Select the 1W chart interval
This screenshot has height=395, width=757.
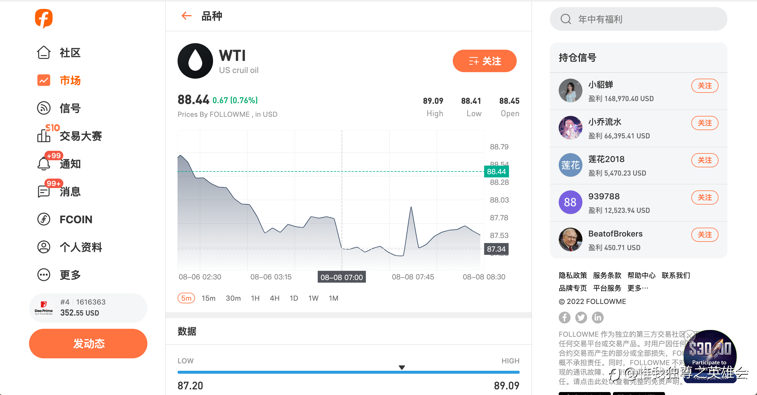[313, 298]
